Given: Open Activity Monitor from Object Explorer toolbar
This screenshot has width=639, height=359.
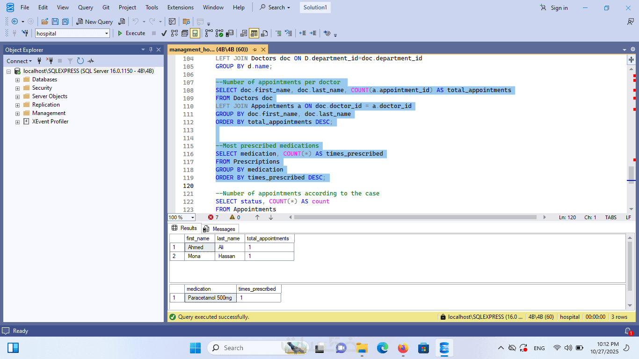Looking at the screenshot, I should pos(91,61).
